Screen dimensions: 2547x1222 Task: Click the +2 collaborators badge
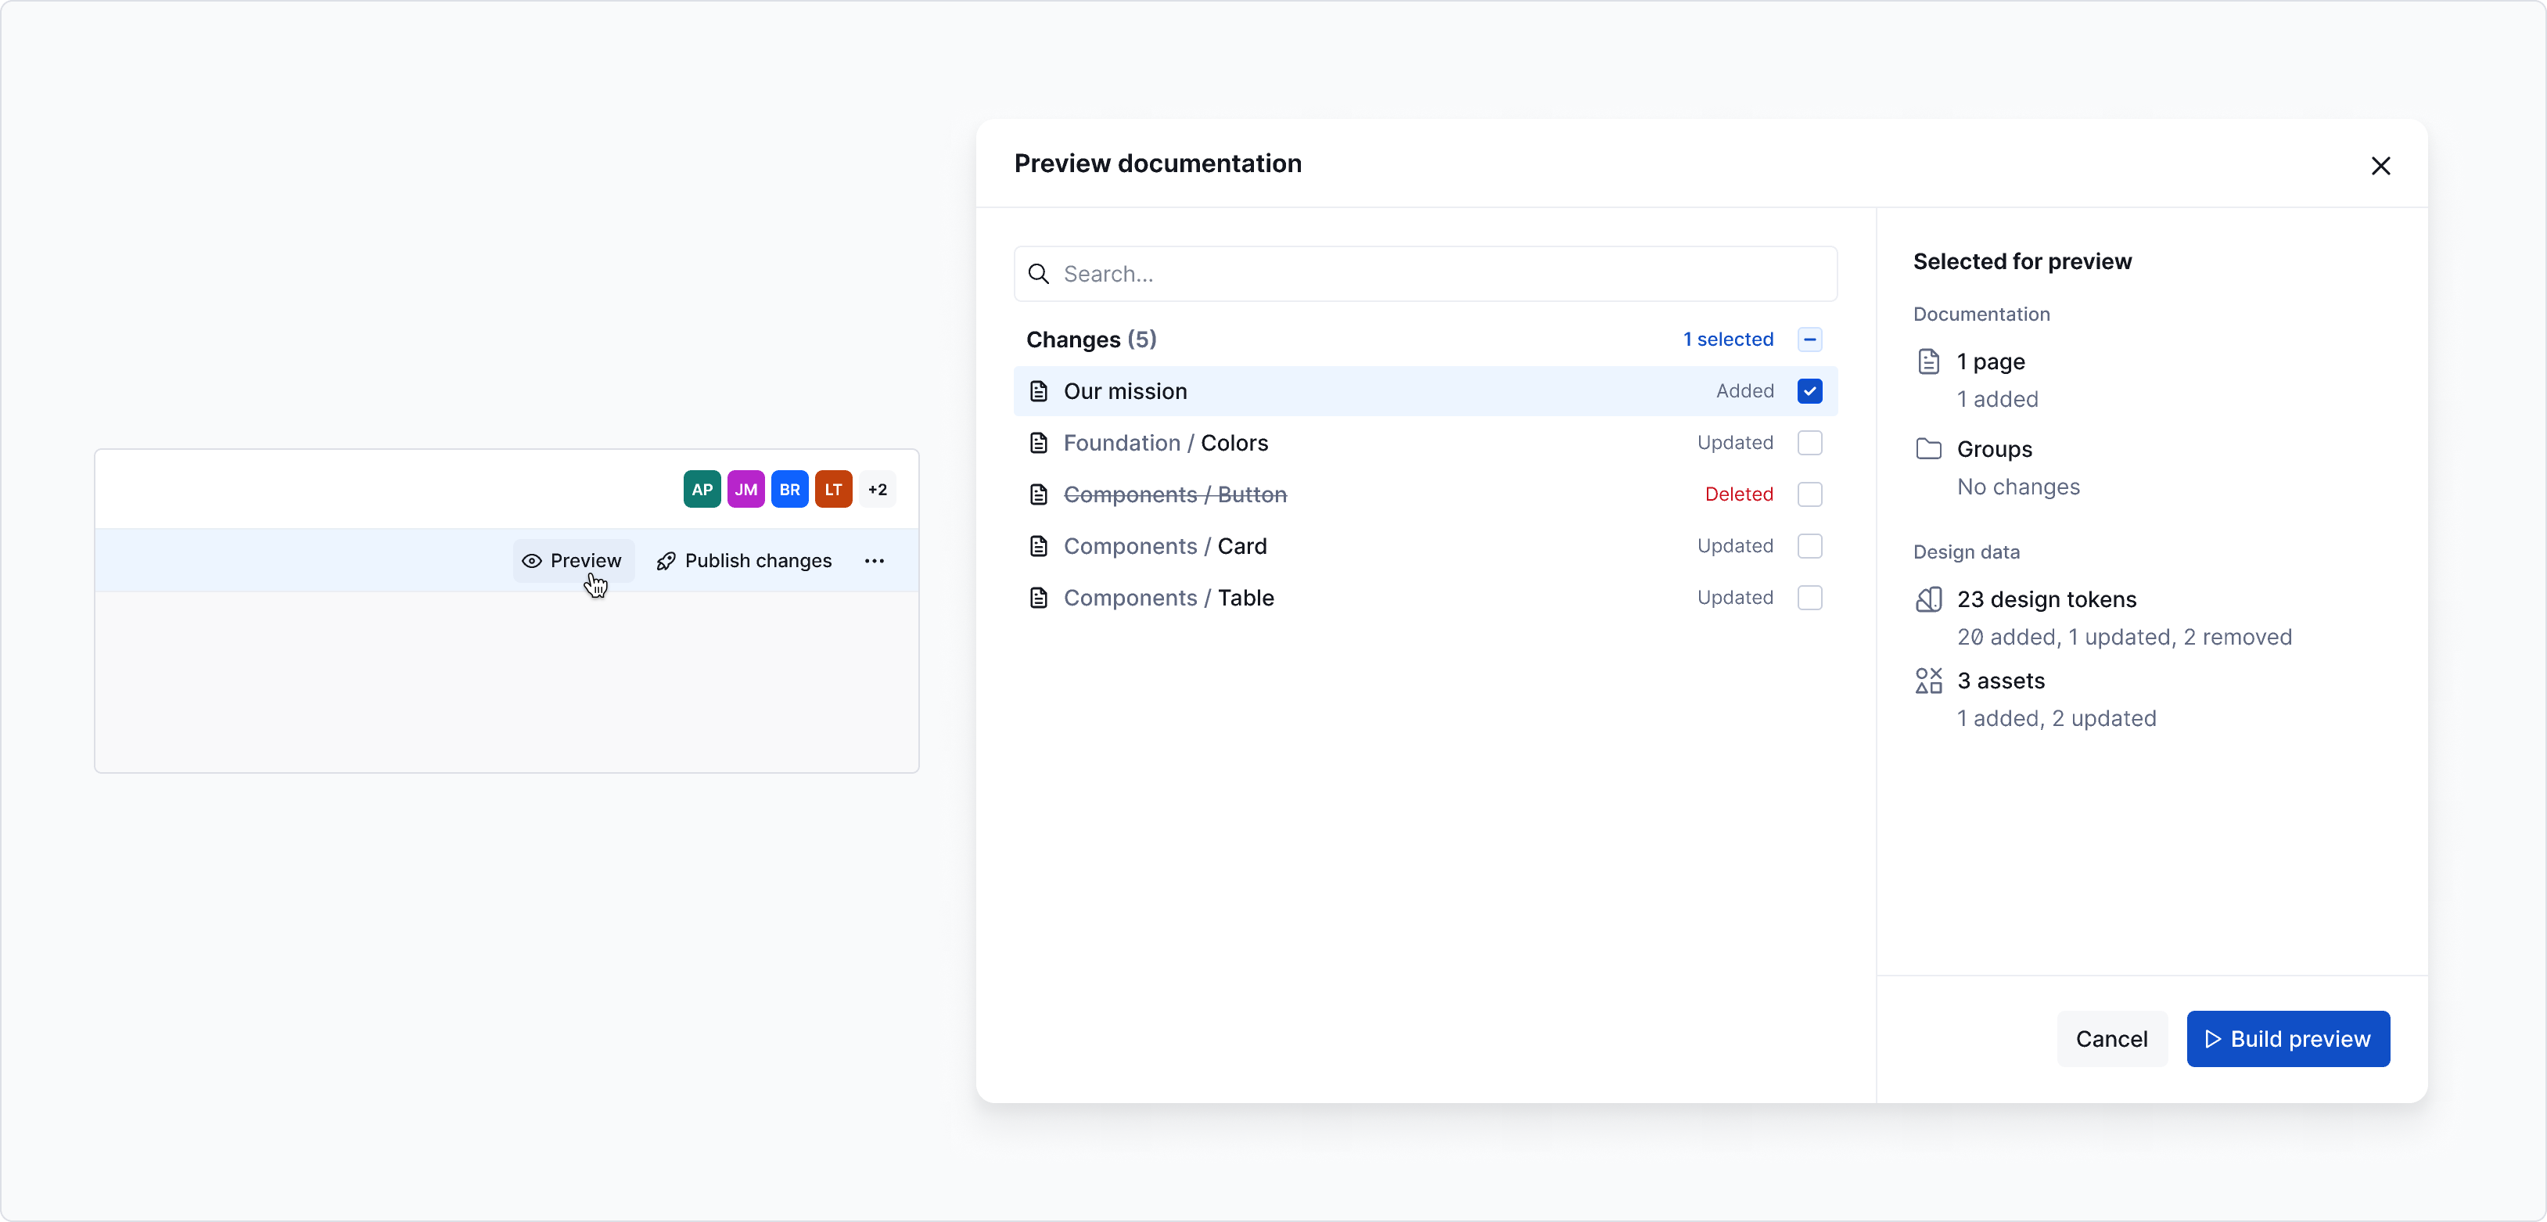coord(876,490)
